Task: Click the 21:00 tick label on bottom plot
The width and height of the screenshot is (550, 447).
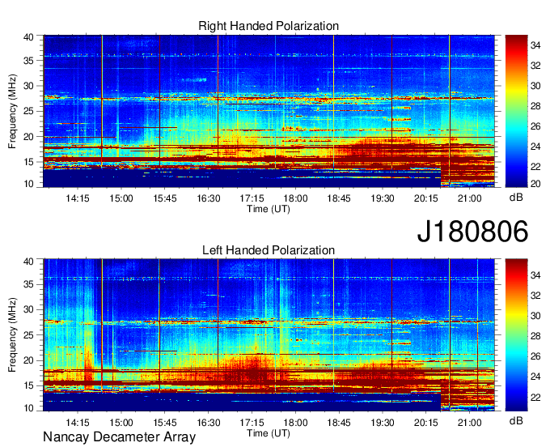Action: click(469, 422)
